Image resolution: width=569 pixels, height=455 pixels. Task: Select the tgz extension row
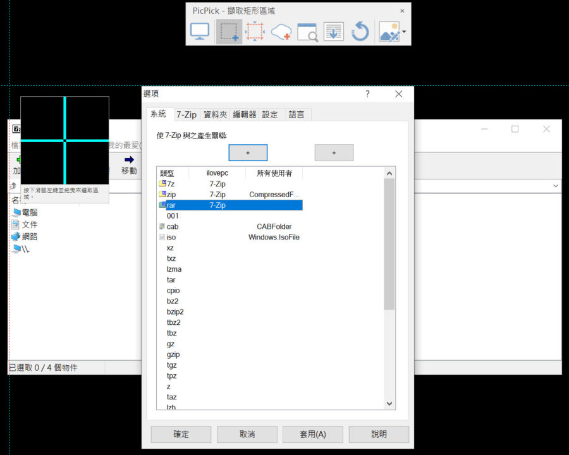230,365
